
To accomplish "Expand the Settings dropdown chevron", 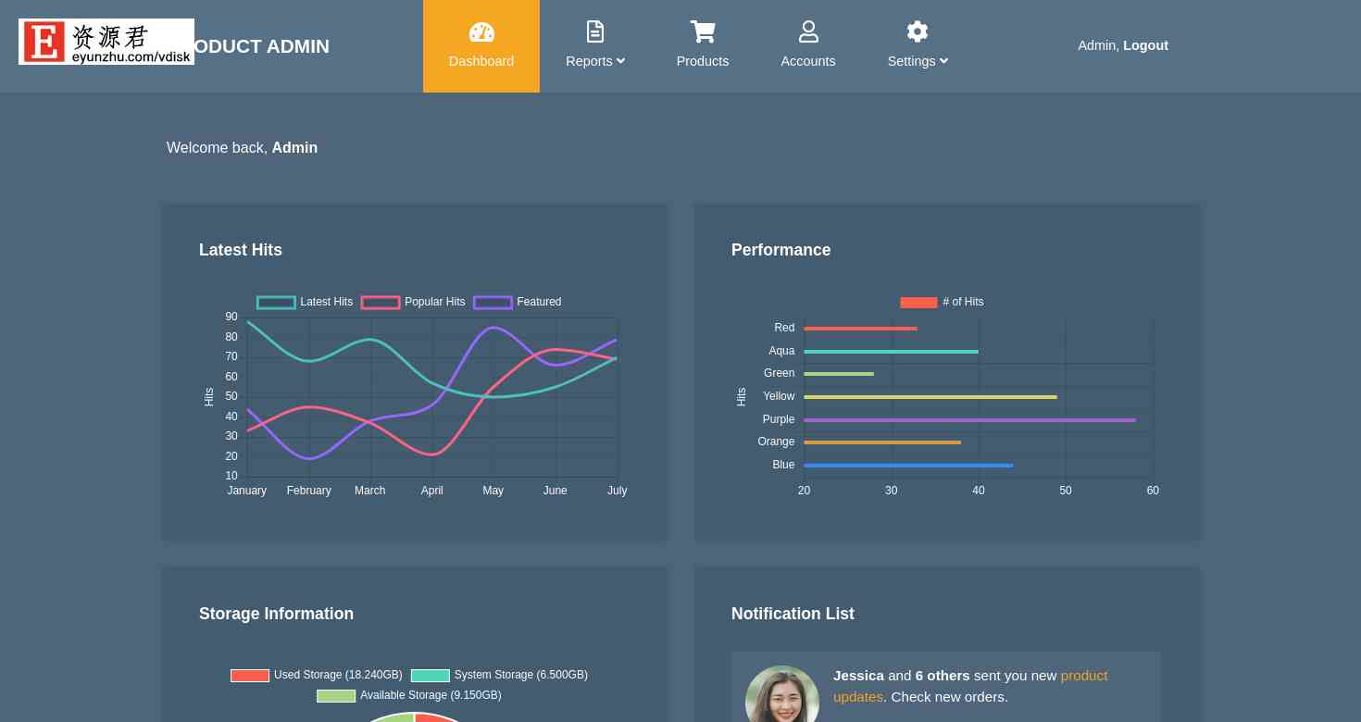I will (943, 61).
